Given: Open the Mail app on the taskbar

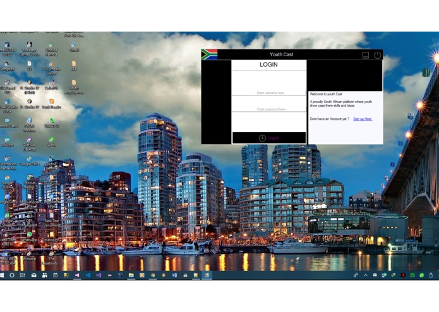Looking at the screenshot, I should pos(33,275).
